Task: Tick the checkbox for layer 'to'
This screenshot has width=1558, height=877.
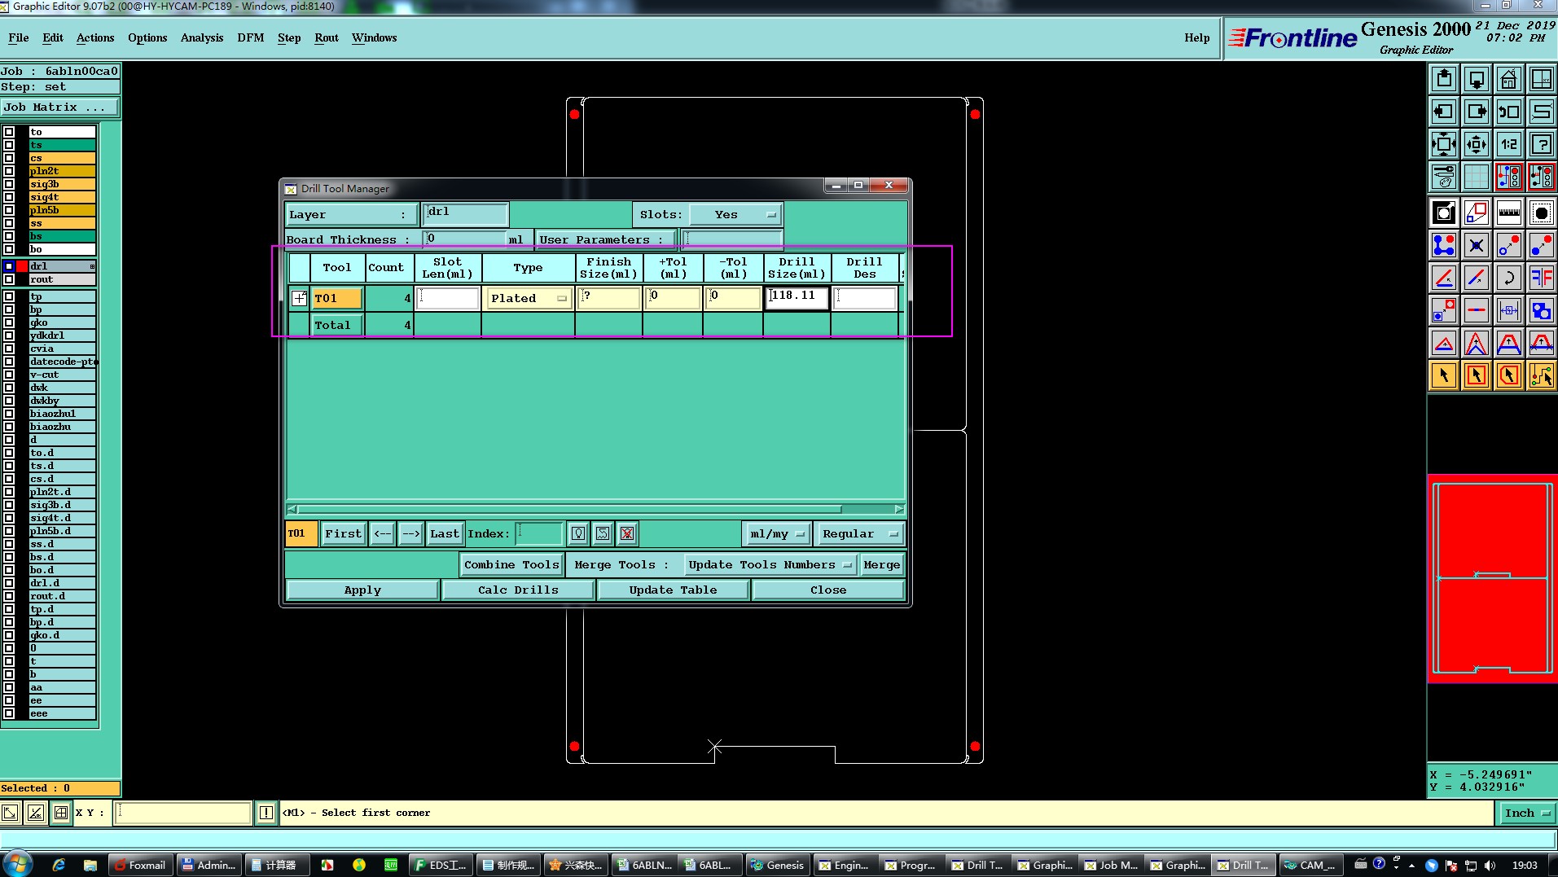Action: [9, 132]
